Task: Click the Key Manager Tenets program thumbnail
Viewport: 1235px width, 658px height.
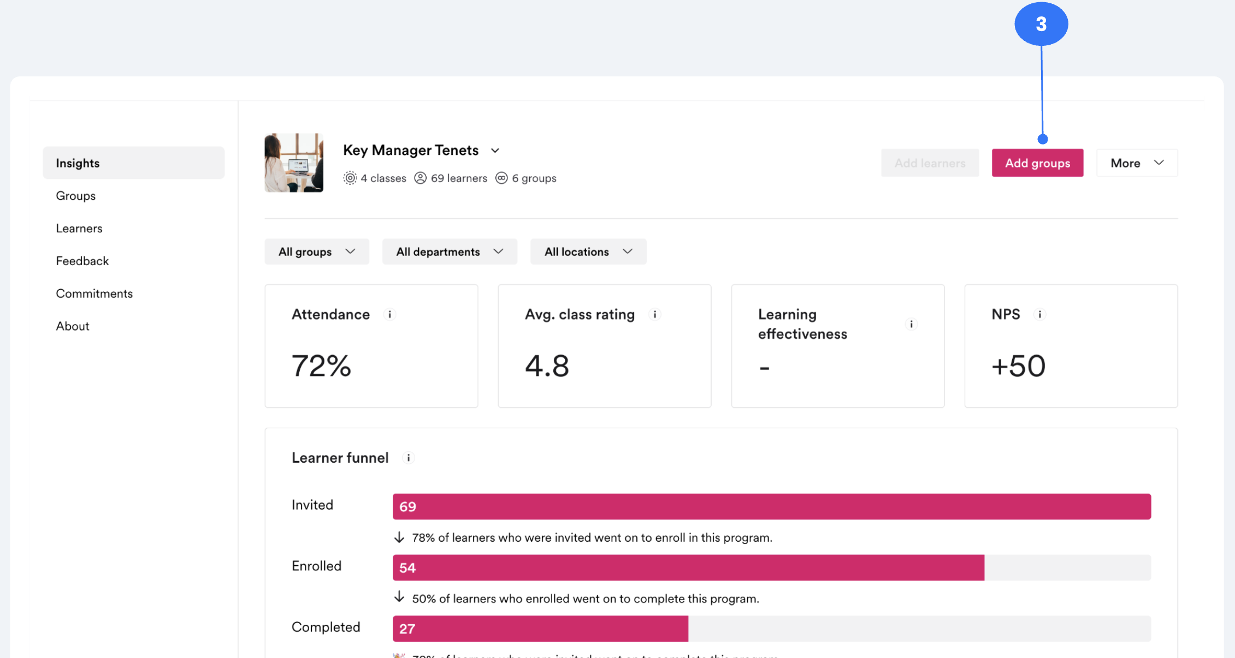Action: [x=294, y=163]
